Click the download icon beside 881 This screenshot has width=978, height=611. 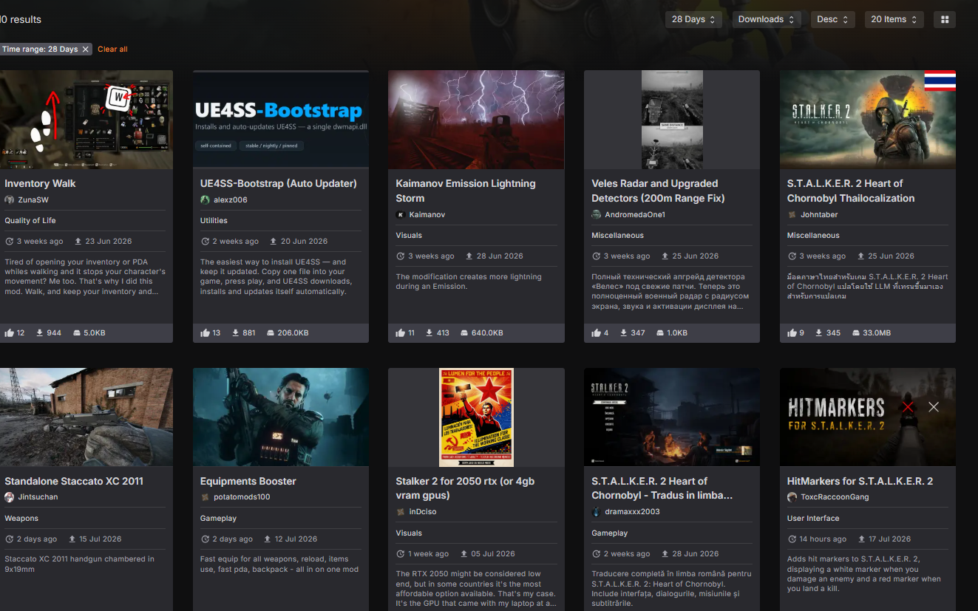coord(234,333)
